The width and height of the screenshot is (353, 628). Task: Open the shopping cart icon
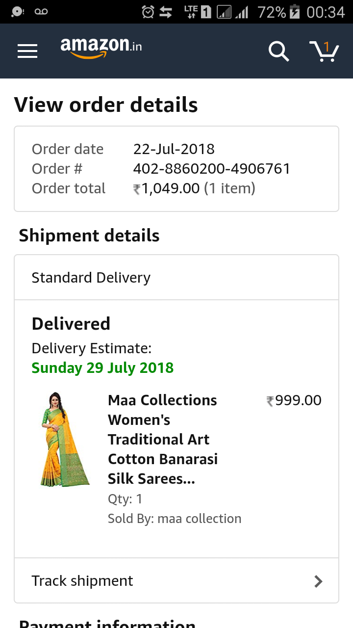pos(324,51)
